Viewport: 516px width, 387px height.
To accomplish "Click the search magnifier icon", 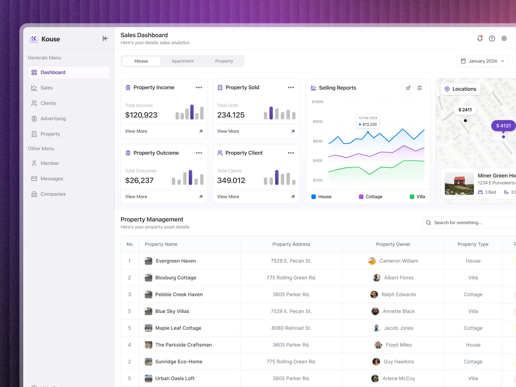I will coord(429,223).
